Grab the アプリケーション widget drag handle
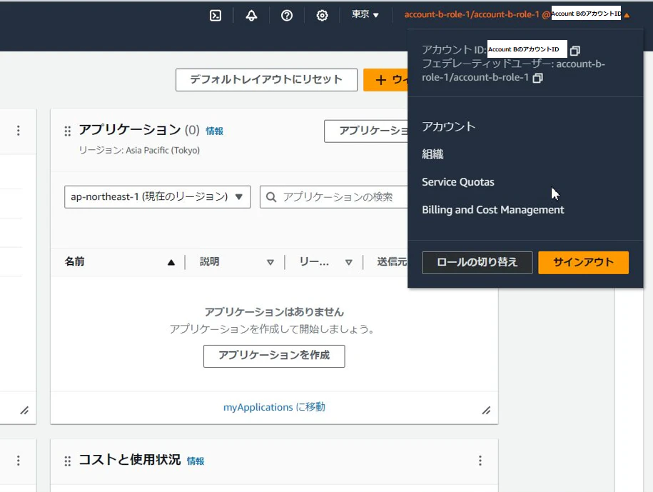653x492 pixels. (68, 131)
